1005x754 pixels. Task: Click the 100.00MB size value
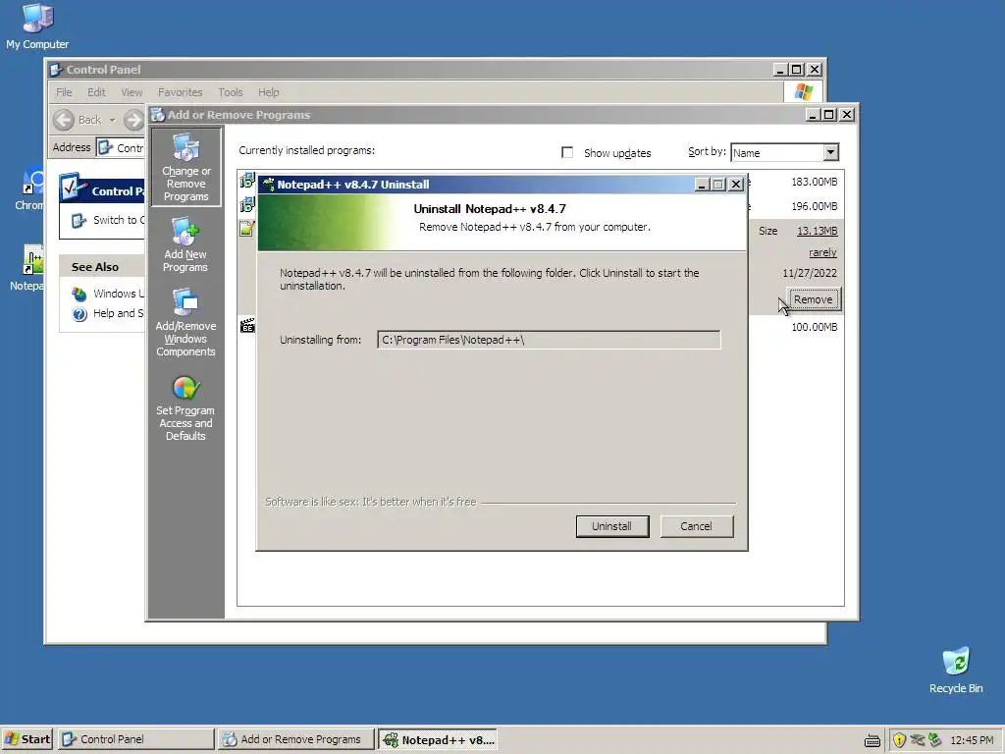click(x=815, y=327)
